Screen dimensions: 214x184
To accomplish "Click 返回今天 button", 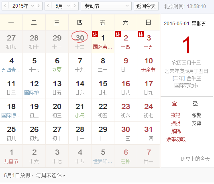I will [x=146, y=6].
